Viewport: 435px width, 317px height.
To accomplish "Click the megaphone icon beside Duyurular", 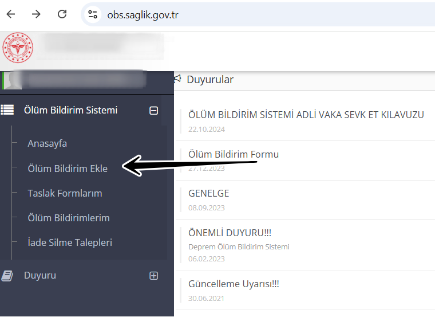I will point(177,79).
